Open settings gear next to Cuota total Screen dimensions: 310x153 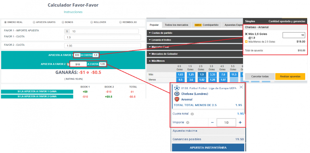click(x=192, y=114)
